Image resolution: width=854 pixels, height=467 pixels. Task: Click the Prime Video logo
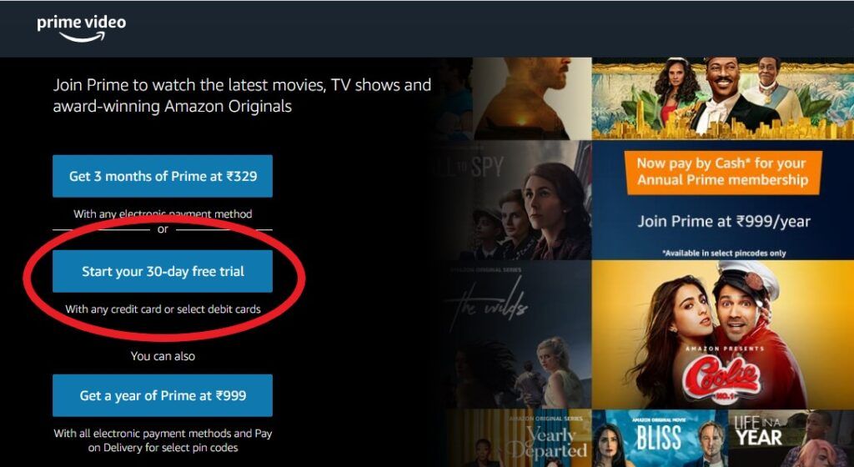pos(82,28)
